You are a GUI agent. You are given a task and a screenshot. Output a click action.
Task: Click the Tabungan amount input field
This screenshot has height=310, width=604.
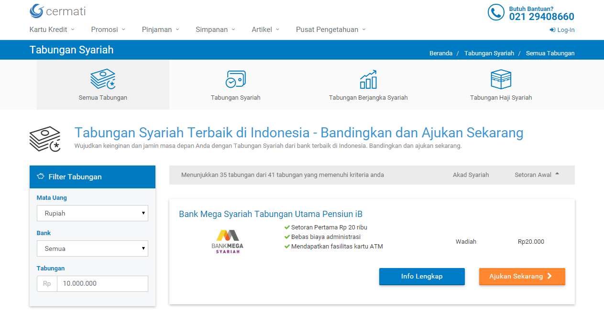point(102,283)
